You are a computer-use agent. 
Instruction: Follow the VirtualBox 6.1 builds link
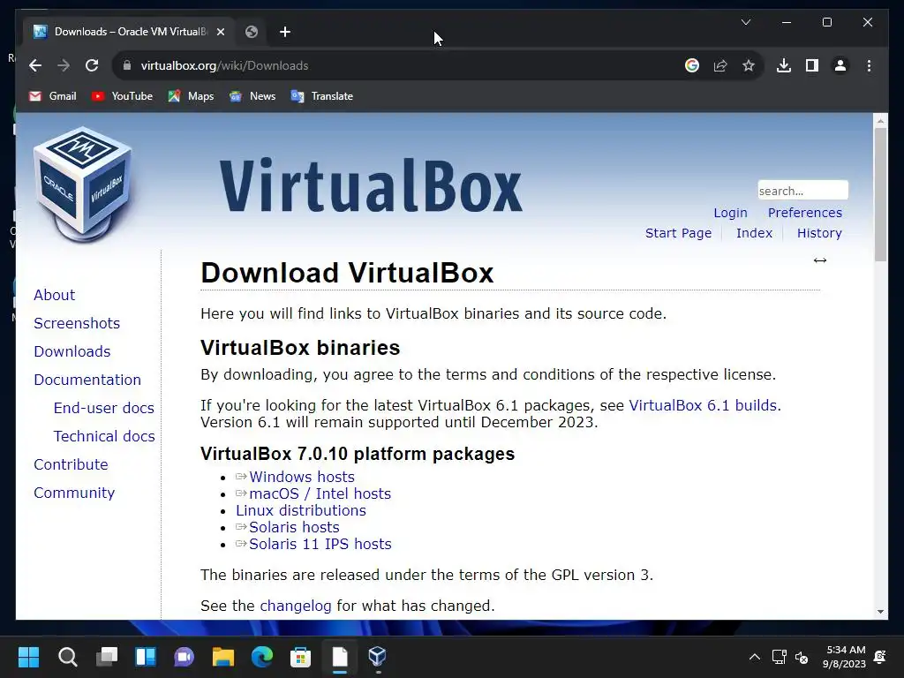coord(704,405)
